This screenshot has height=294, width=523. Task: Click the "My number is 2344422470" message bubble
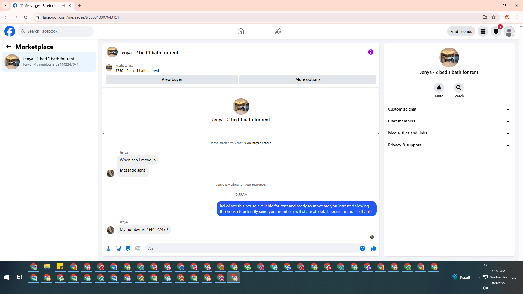tap(144, 229)
